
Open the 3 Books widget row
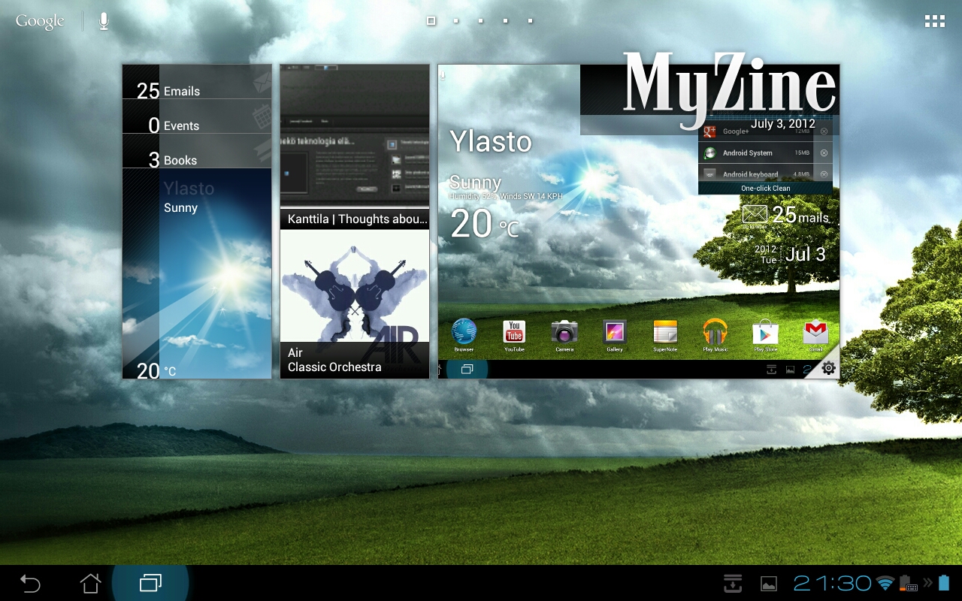[197, 151]
